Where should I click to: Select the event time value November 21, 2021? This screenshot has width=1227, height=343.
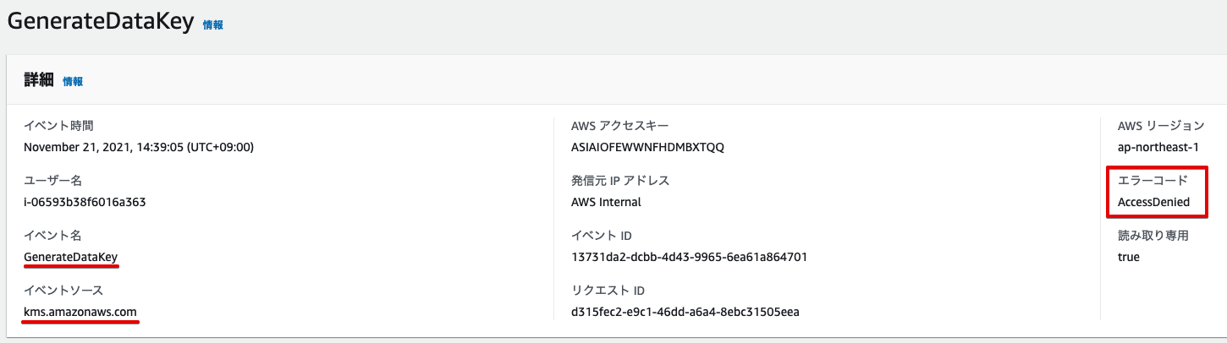pyautogui.click(x=139, y=147)
